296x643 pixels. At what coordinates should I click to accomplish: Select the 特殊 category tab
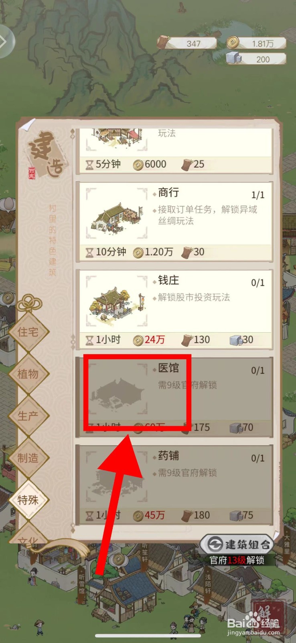(28, 500)
